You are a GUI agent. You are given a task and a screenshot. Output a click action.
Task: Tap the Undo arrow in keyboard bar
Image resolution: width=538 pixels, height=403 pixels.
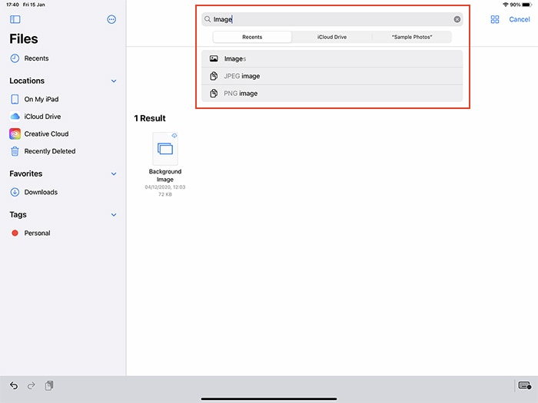pos(14,386)
